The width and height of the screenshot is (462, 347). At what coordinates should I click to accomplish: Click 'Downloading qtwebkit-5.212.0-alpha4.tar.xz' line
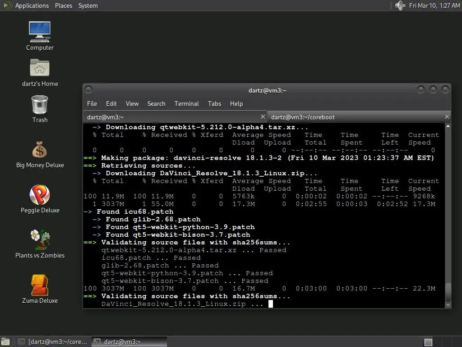click(200, 127)
